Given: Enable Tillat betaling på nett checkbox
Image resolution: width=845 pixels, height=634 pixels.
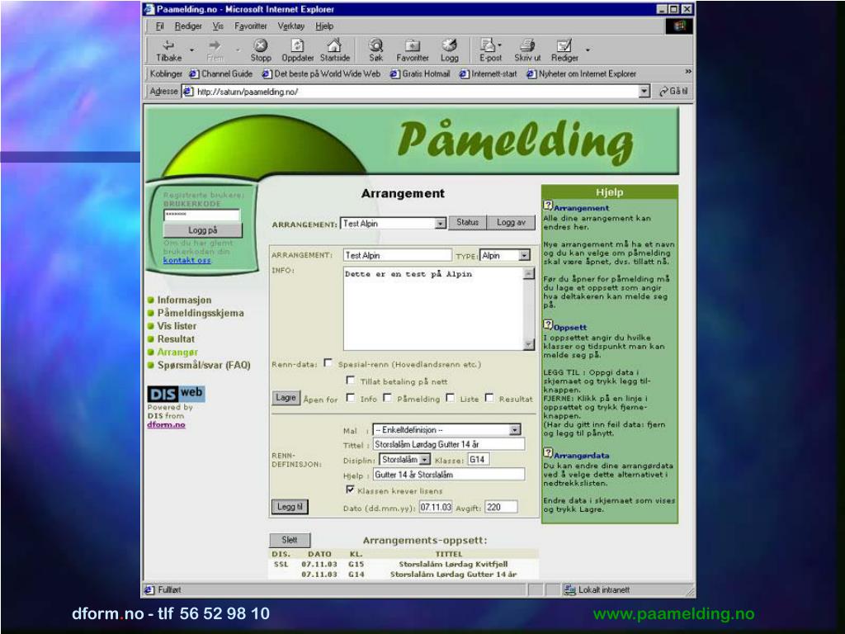Looking at the screenshot, I should point(350,380).
